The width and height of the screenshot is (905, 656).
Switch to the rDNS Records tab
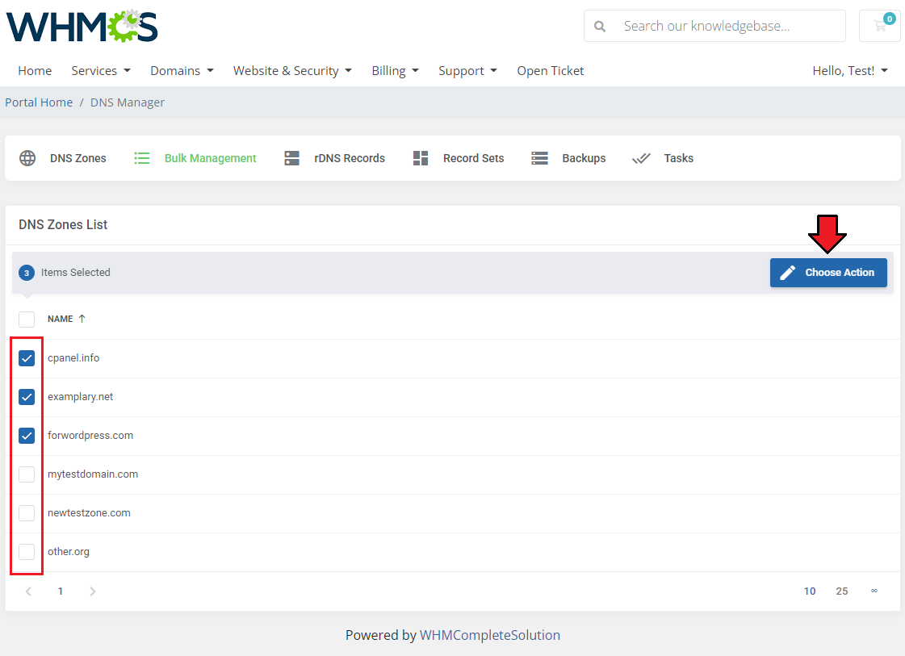coord(335,158)
